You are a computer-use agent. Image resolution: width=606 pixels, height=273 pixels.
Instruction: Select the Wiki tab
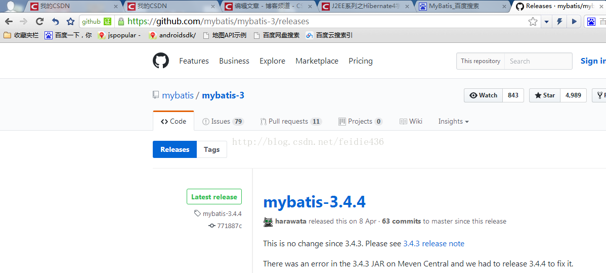411,122
